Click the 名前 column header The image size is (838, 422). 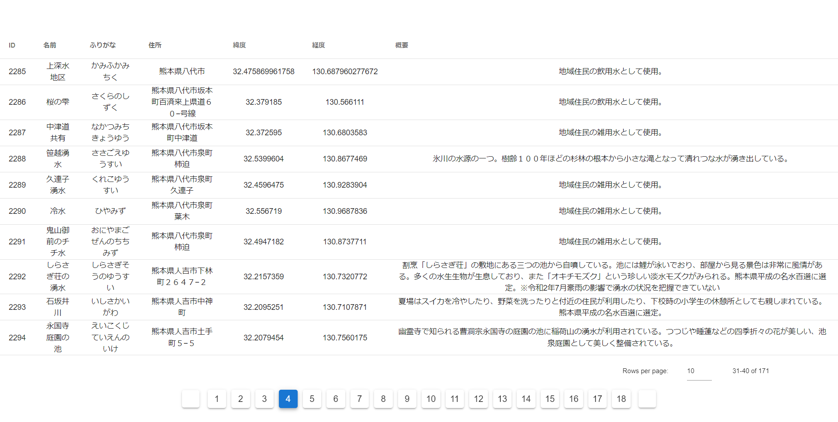[x=50, y=45]
